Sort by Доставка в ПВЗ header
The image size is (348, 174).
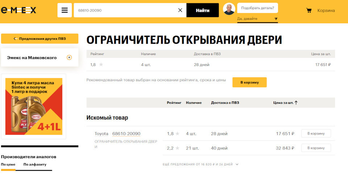point(225,103)
